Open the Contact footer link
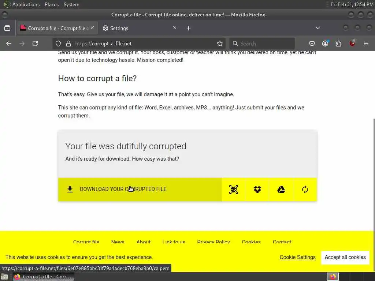The height and width of the screenshot is (281, 375). (282, 242)
